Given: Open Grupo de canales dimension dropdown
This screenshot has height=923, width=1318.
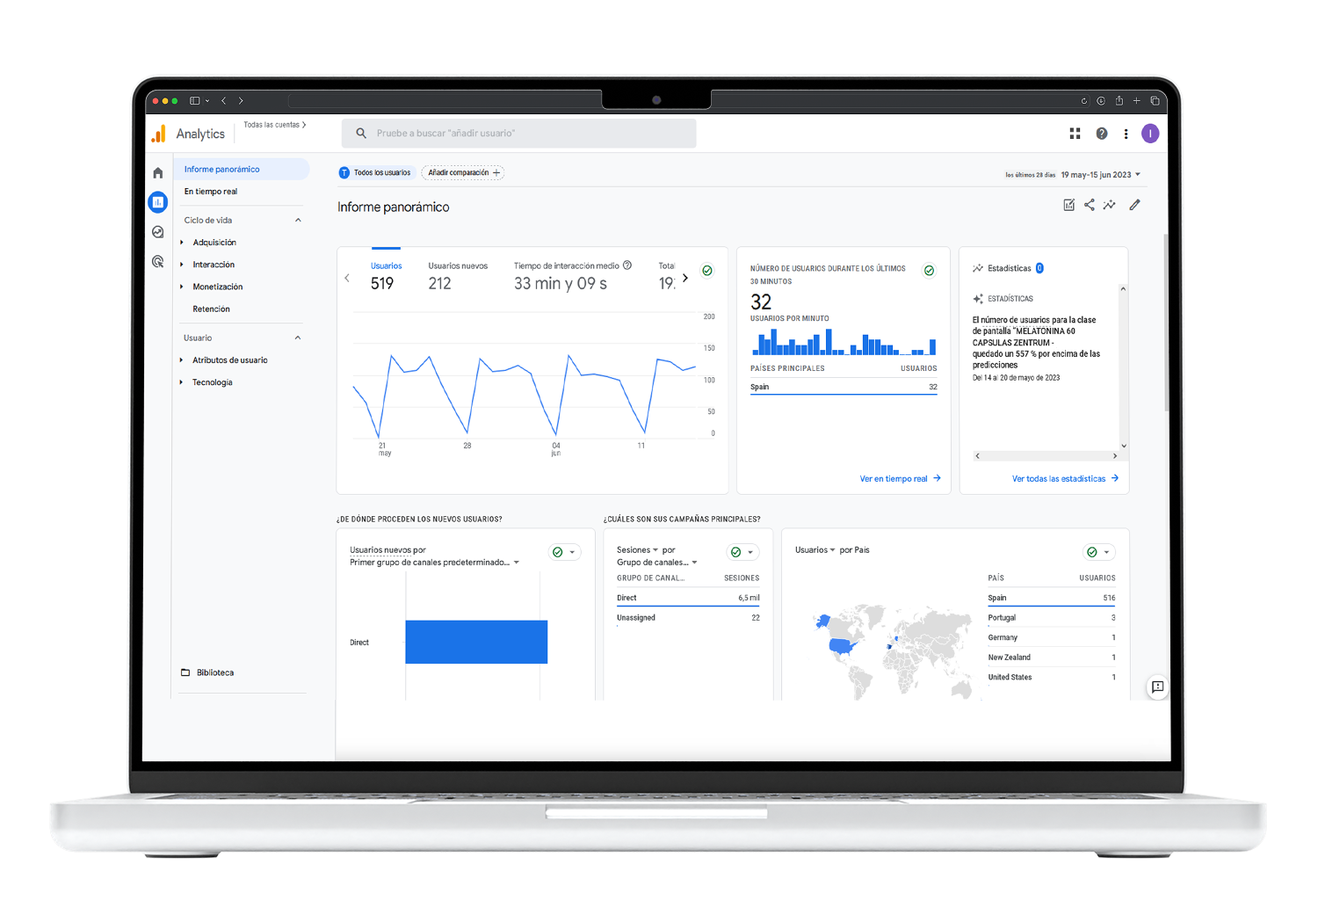Looking at the screenshot, I should pyautogui.click(x=657, y=563).
